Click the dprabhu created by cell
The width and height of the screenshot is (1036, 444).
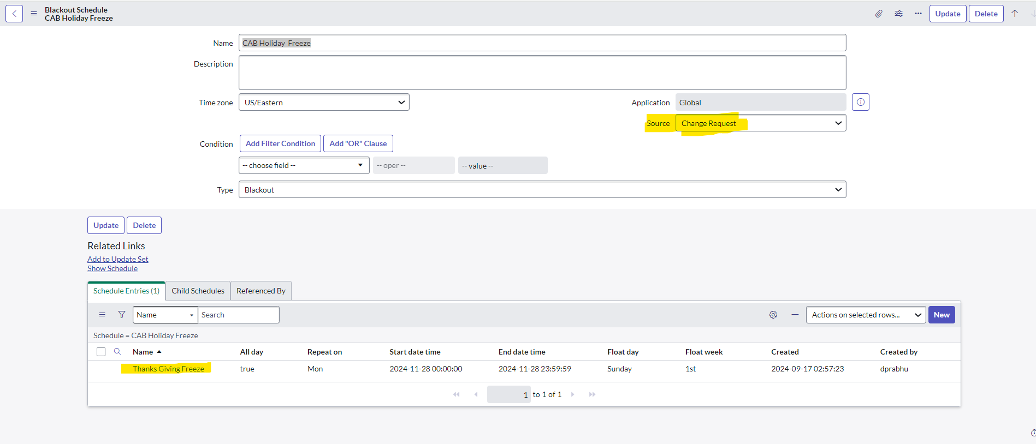[x=894, y=369]
